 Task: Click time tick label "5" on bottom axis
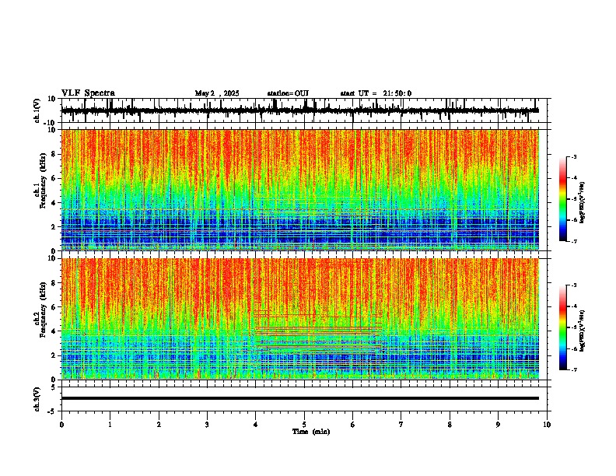click(x=304, y=425)
